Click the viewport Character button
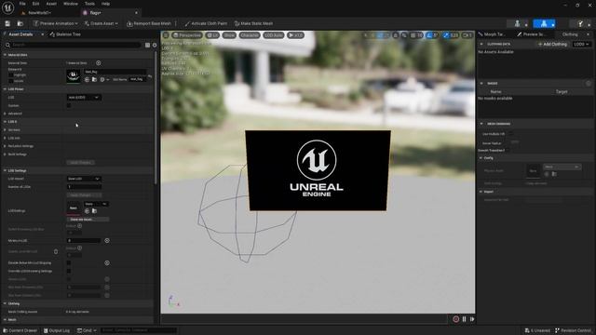The width and height of the screenshot is (596, 335). click(x=250, y=35)
